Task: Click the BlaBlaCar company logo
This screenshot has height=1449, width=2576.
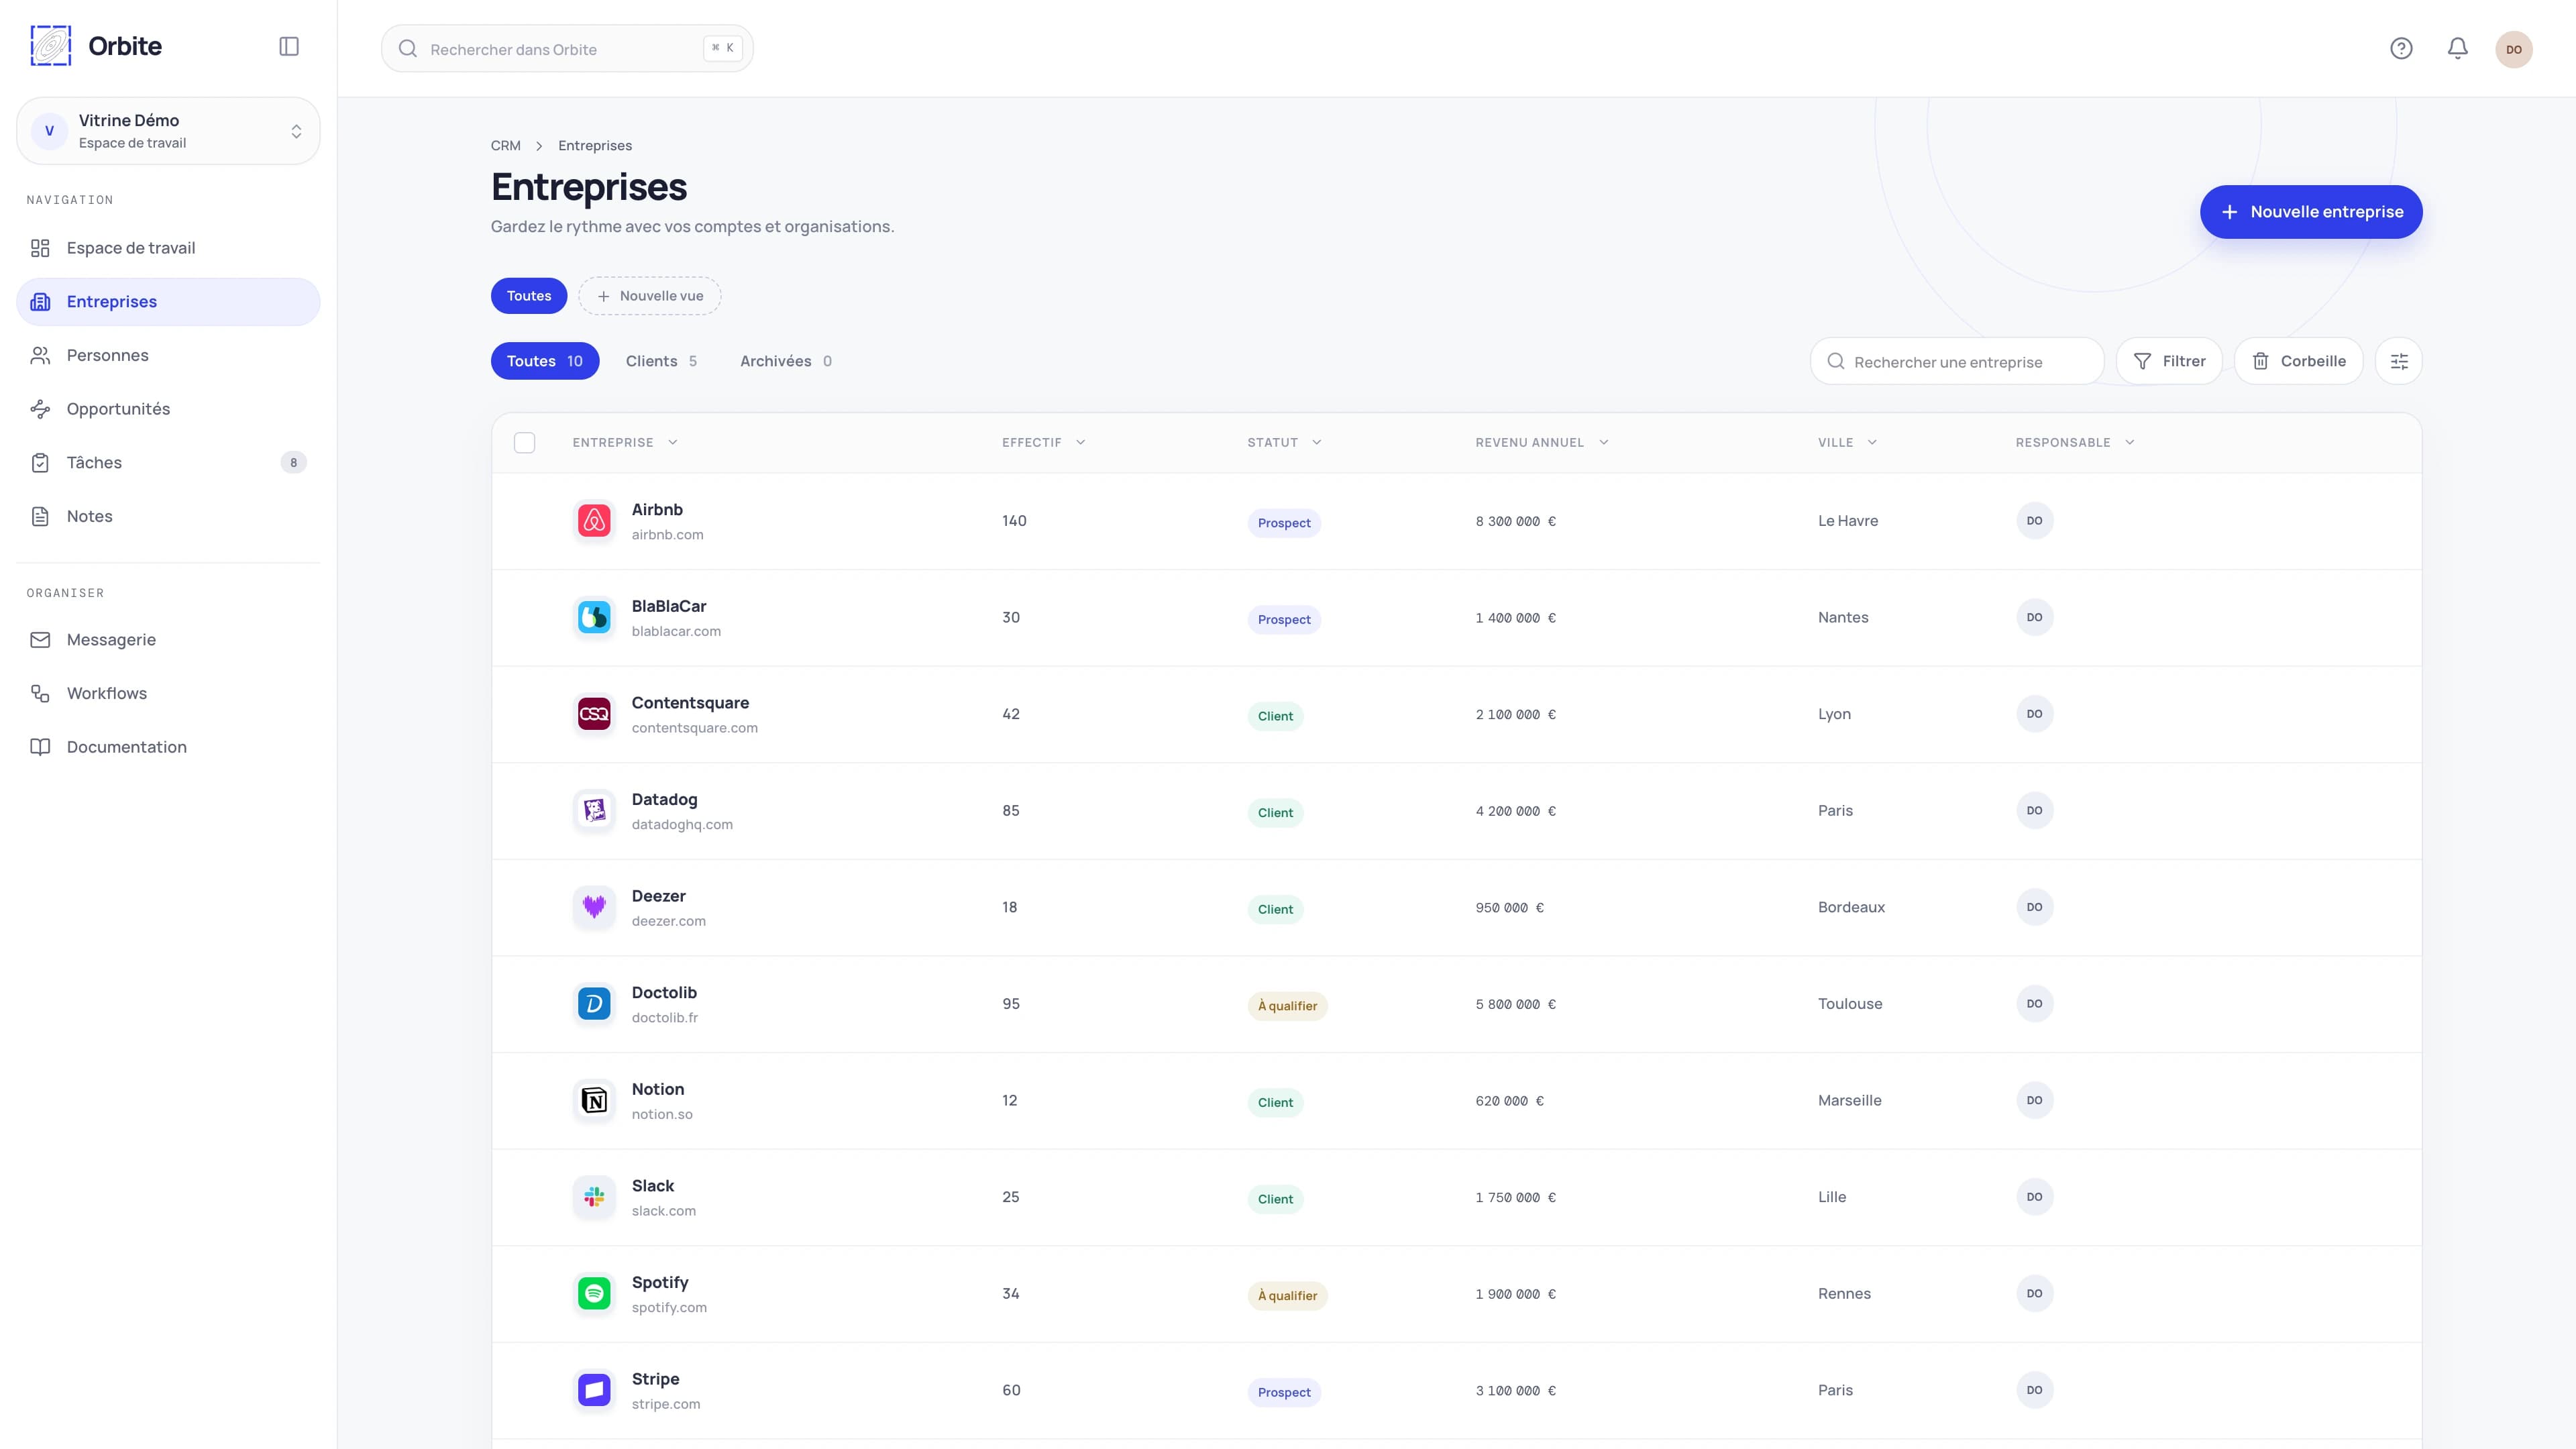Action: [594, 617]
